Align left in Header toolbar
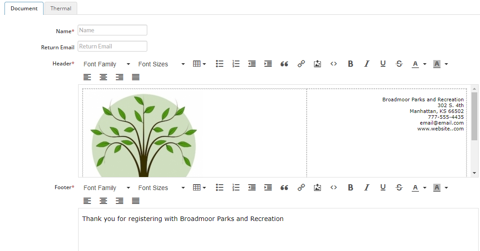The height and width of the screenshot is (251, 480). point(87,77)
